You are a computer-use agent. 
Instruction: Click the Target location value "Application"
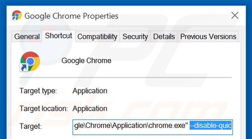point(90,108)
